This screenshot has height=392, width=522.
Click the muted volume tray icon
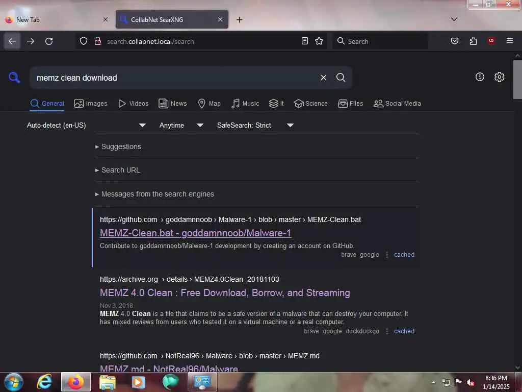click(471, 382)
